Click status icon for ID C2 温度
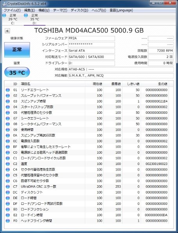 pyautogui.click(x=8, y=164)
